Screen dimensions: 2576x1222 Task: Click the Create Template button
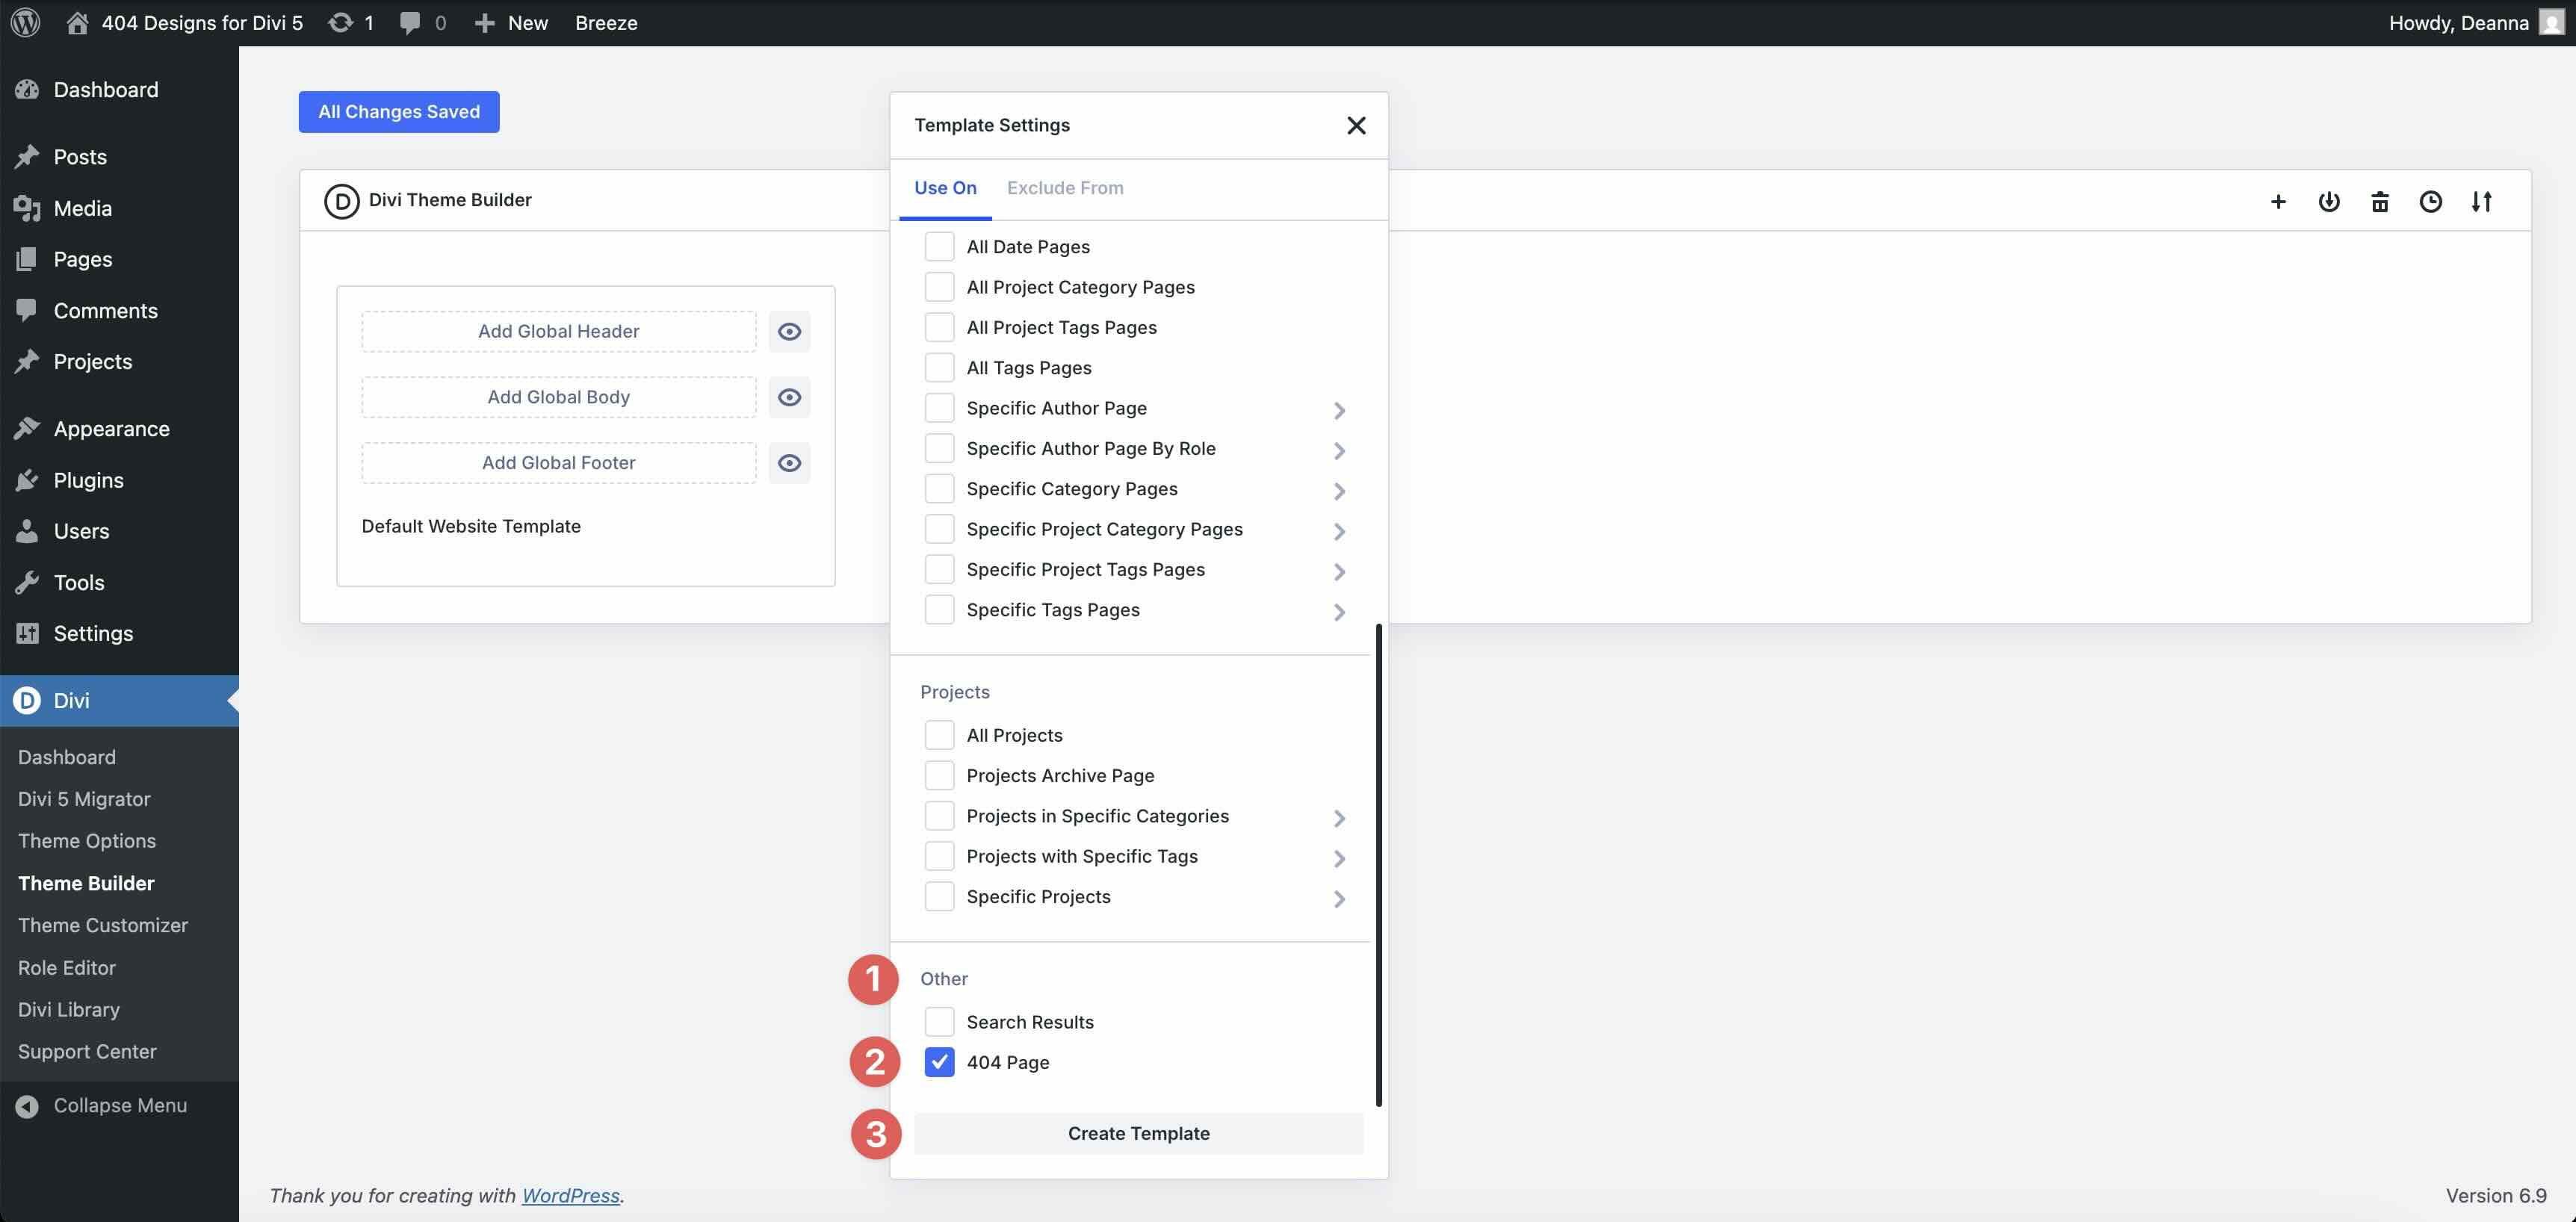(1138, 1133)
